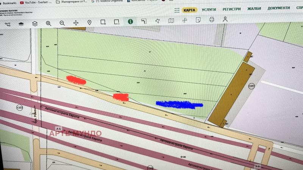Open the ДОКУМЕНТИ section
The image size is (303, 170).
point(279,8)
